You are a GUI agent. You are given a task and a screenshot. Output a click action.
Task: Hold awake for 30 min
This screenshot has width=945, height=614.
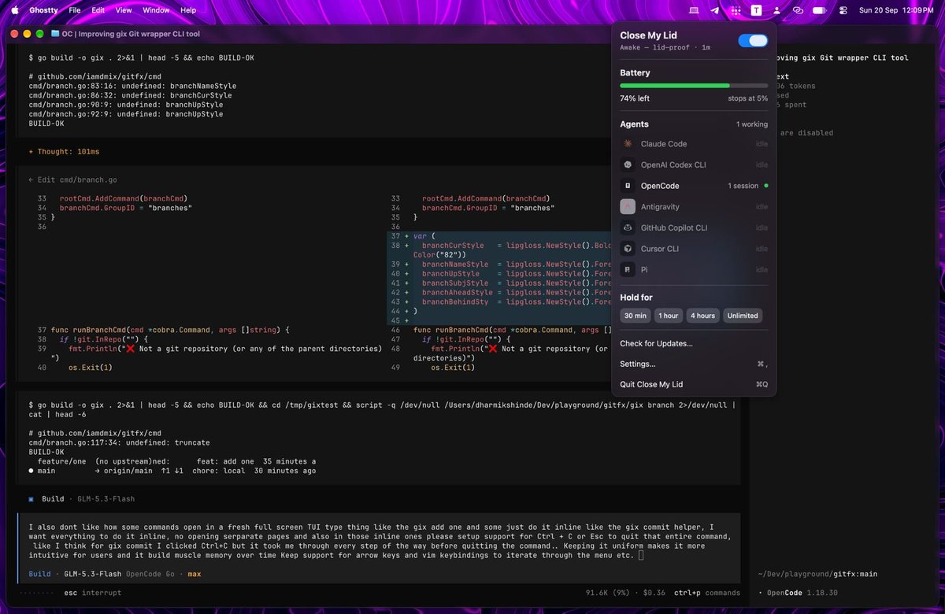pos(636,316)
